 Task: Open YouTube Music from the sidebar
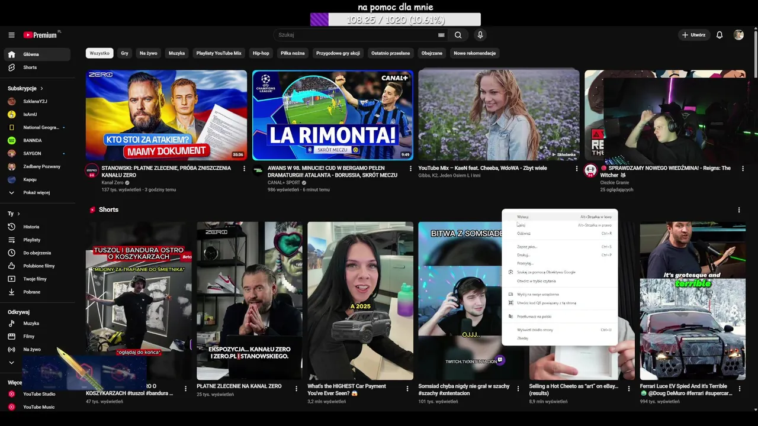tap(37, 407)
